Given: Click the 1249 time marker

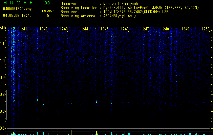Looking at the screenshot, I should 186,29.
